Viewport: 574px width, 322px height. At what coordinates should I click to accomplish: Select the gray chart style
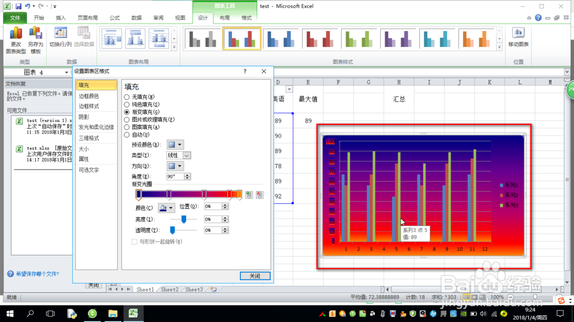pos(203,38)
